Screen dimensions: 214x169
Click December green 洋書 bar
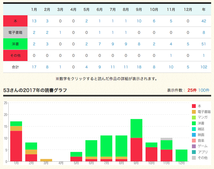pyautogui.click(x=181, y=156)
